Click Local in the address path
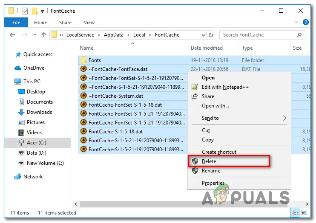This screenshot has width=316, height=223. [x=139, y=35]
